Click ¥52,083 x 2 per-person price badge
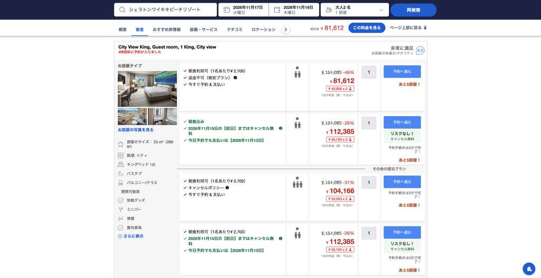 click(340, 199)
